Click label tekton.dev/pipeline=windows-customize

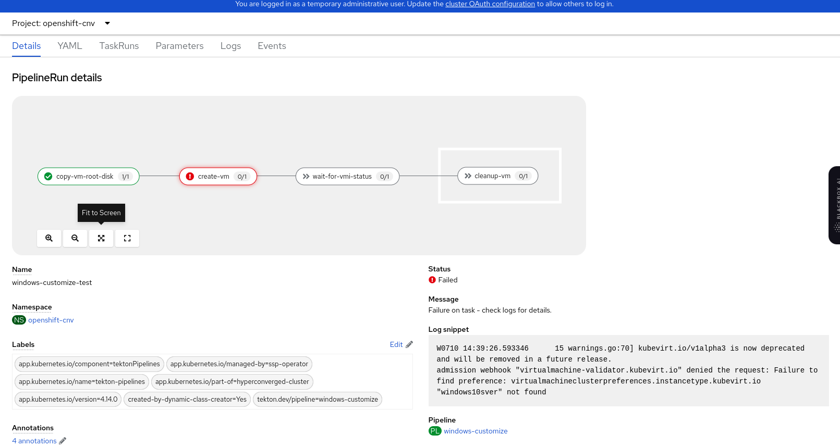pyautogui.click(x=318, y=400)
